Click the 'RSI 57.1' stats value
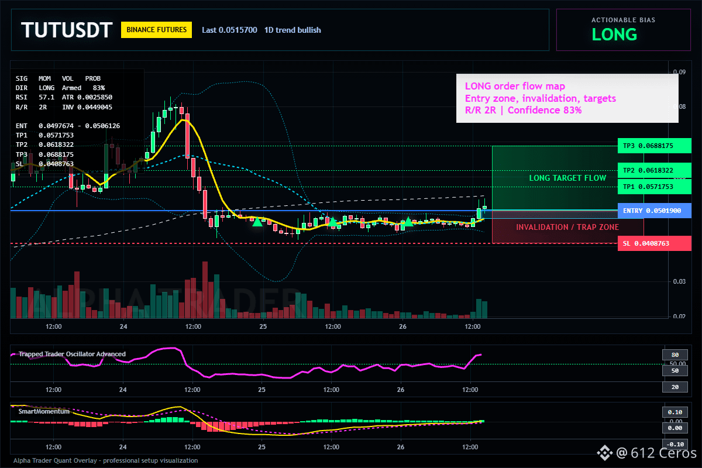 [x=35, y=97]
